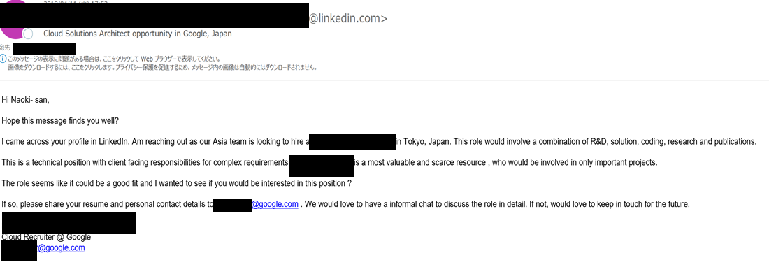The width and height of the screenshot is (769, 267).
Task: Click the partially hidden date at top
Action: 73,2
